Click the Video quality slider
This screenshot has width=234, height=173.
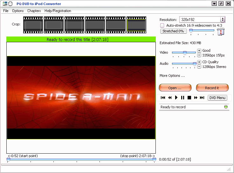click(184, 53)
